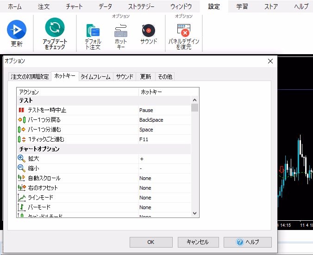Open the ストラテジー ribbon menu
The image size is (313, 255).
pyautogui.click(x=141, y=6)
